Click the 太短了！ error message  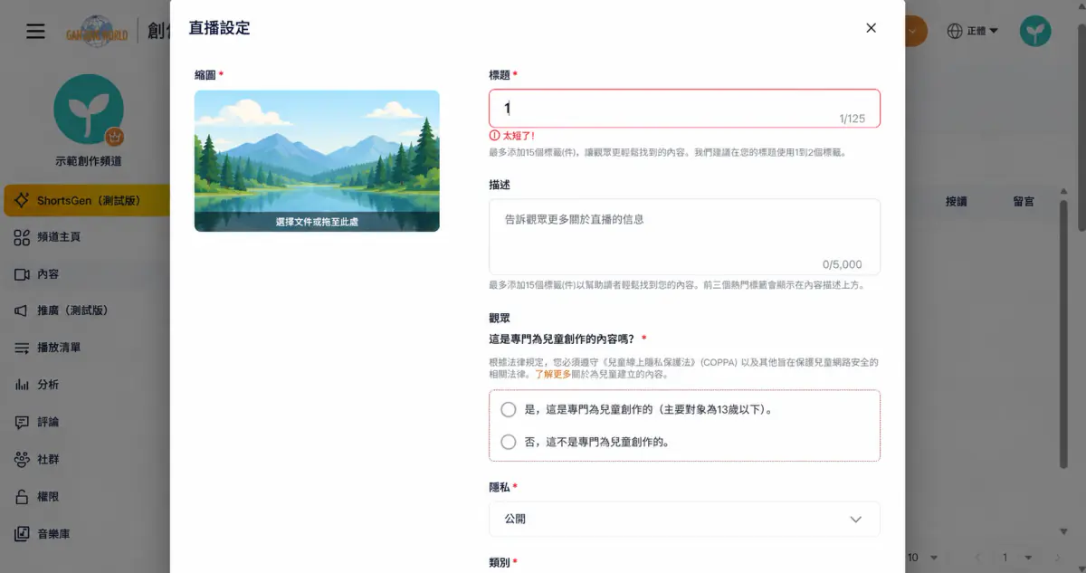[512, 136]
